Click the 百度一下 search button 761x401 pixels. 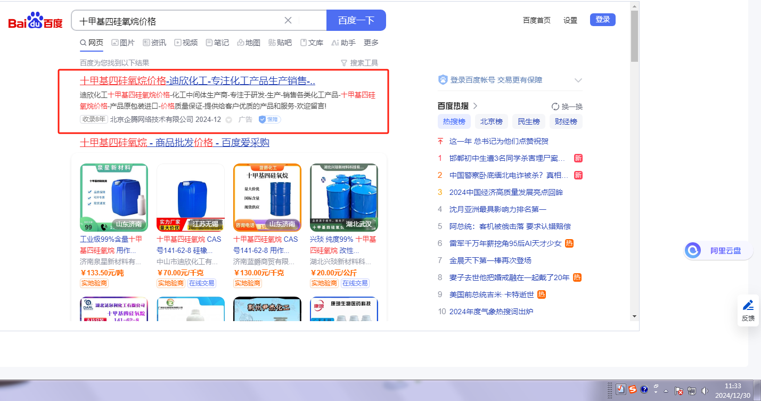[356, 21]
